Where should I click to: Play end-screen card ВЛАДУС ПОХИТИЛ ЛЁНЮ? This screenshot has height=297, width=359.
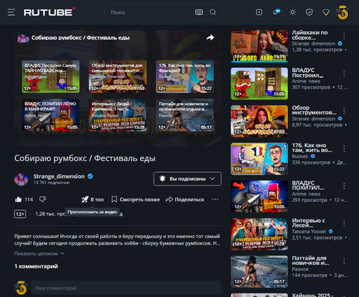point(51,115)
